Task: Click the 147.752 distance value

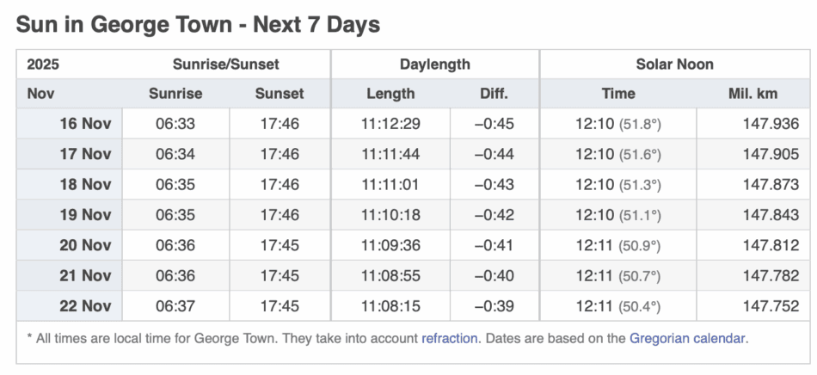Action: [771, 306]
